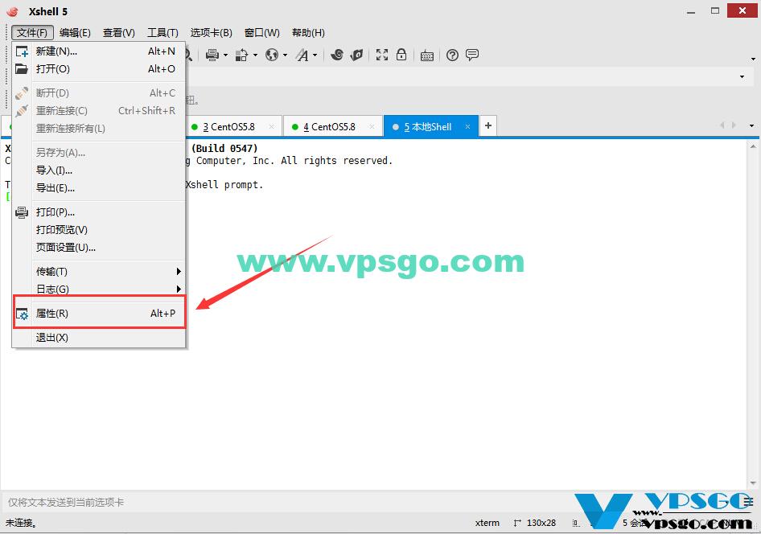The height and width of the screenshot is (534, 761).
Task: Close the 5 本地Shell tab
Action: (467, 127)
